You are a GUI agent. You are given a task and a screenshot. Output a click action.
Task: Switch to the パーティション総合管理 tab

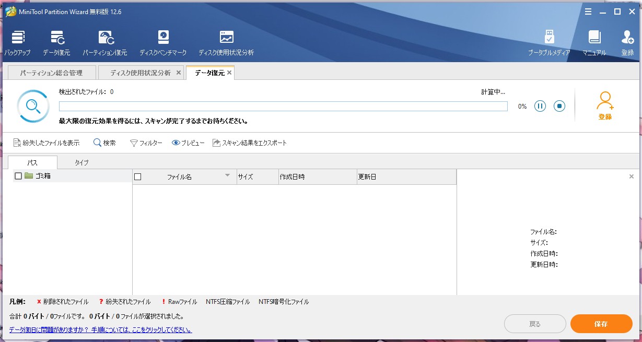[x=51, y=73]
